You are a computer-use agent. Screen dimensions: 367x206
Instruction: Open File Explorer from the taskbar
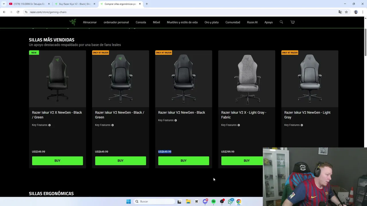coord(188,201)
